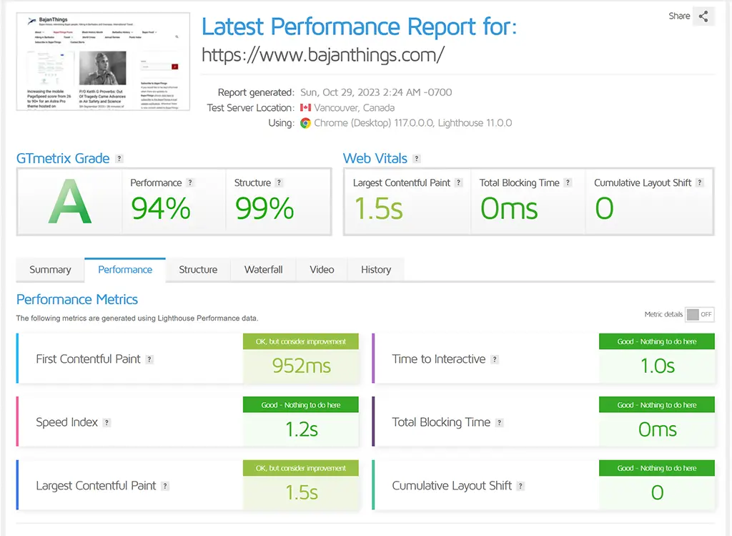732x536 pixels.
Task: Select the Performance tab
Action: coord(125,270)
